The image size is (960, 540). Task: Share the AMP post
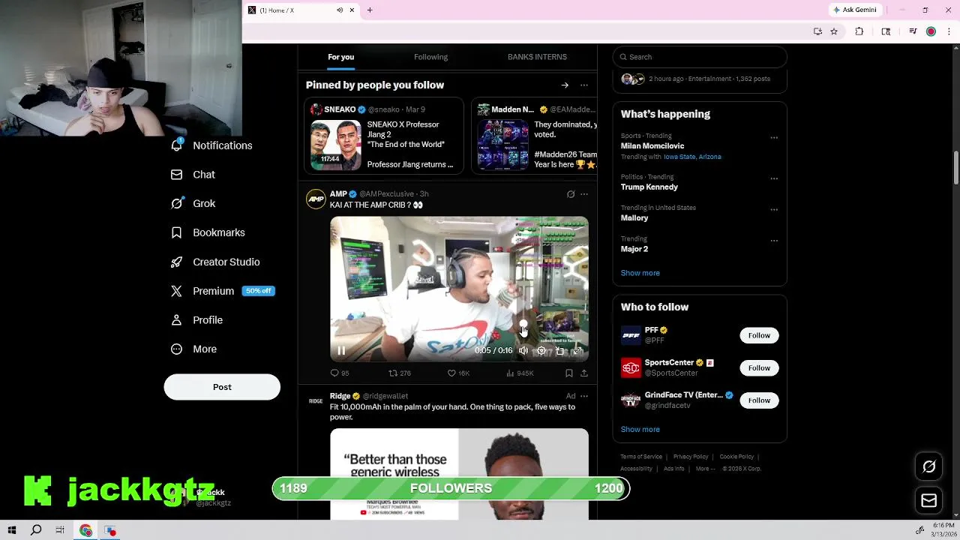(x=584, y=373)
